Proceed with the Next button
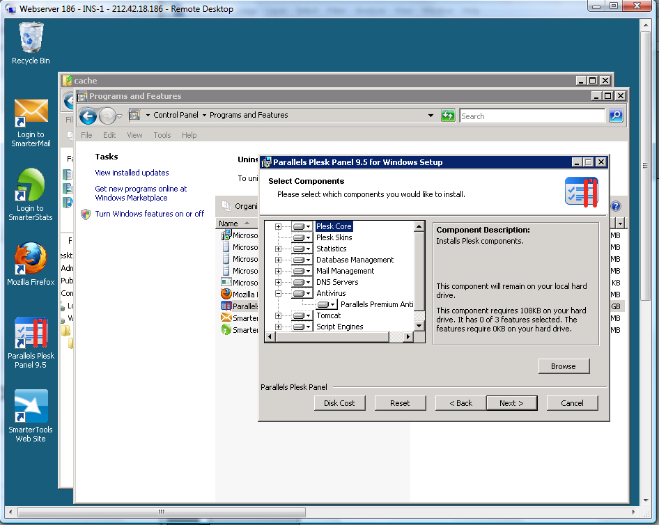659x525 pixels. (511, 403)
